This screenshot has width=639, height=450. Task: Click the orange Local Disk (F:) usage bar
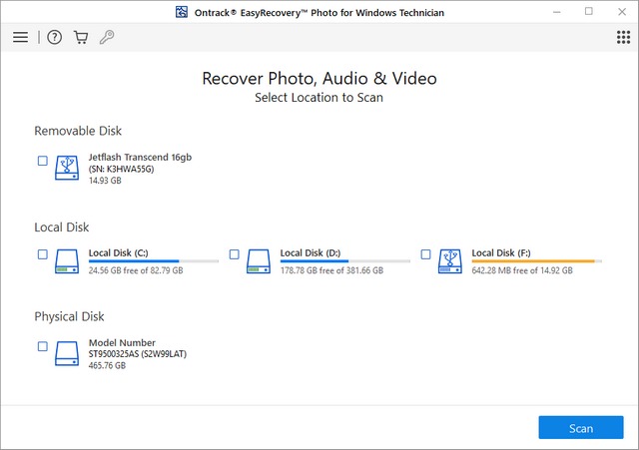pos(536,261)
